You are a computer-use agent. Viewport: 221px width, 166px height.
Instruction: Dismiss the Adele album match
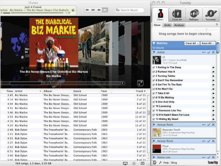213,52
